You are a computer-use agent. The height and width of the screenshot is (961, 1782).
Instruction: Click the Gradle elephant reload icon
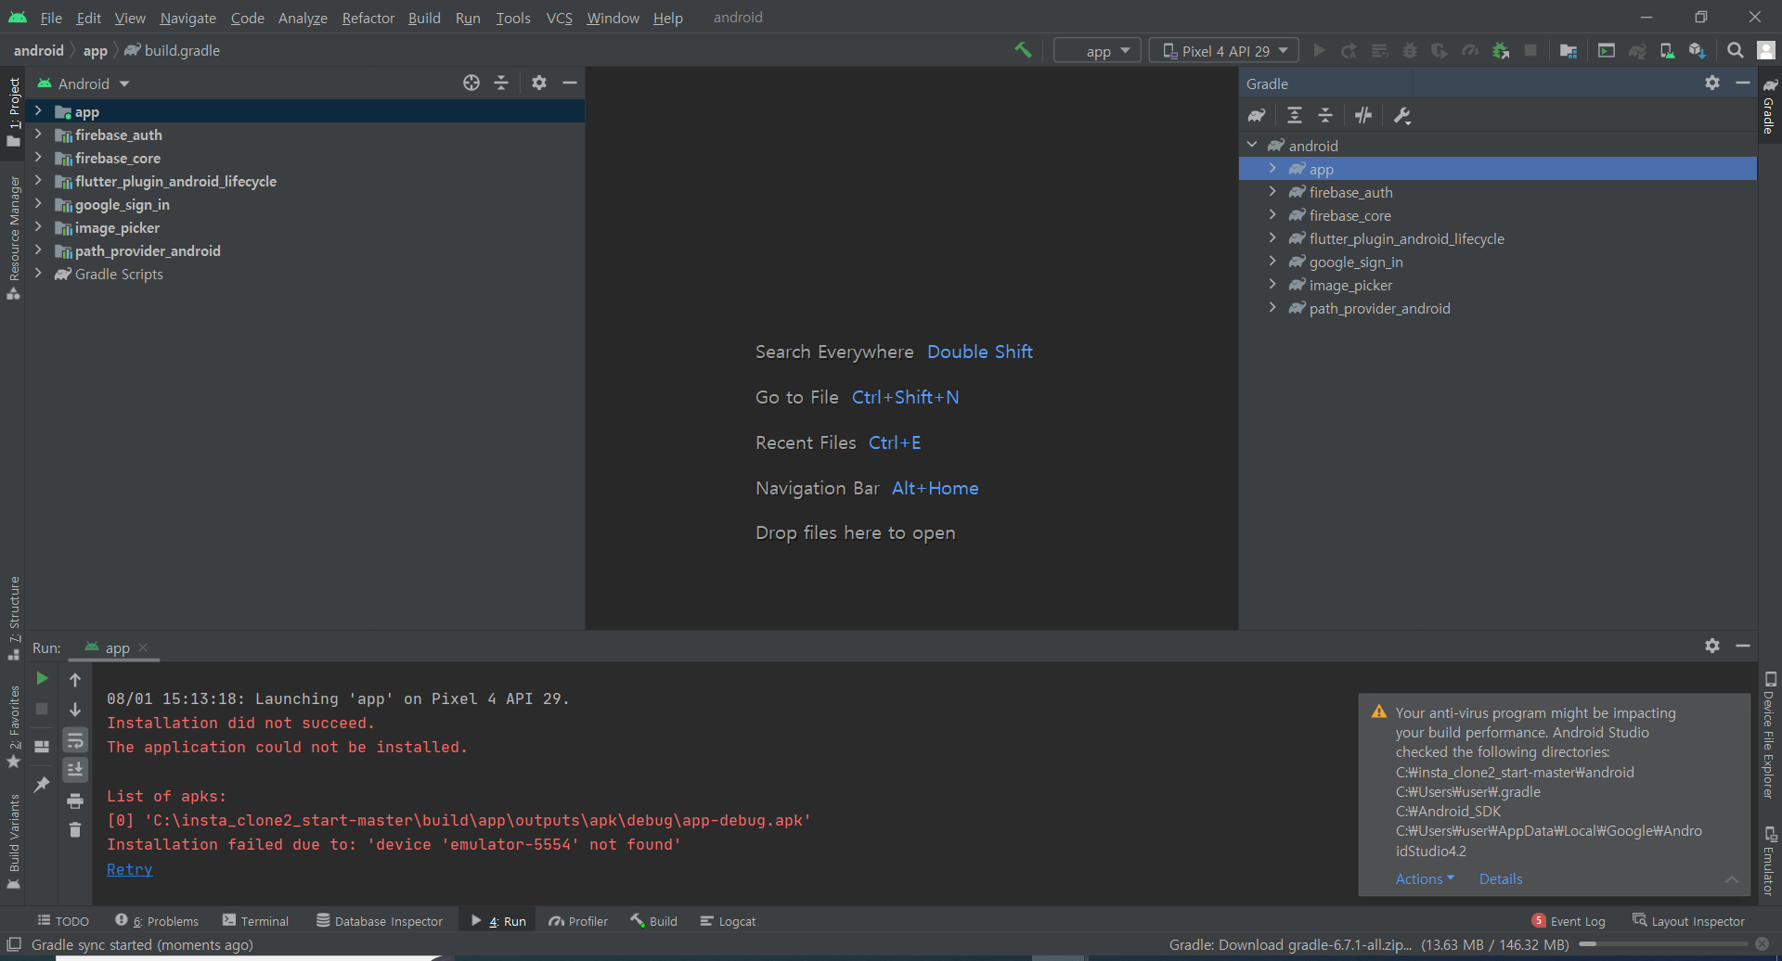click(x=1257, y=115)
